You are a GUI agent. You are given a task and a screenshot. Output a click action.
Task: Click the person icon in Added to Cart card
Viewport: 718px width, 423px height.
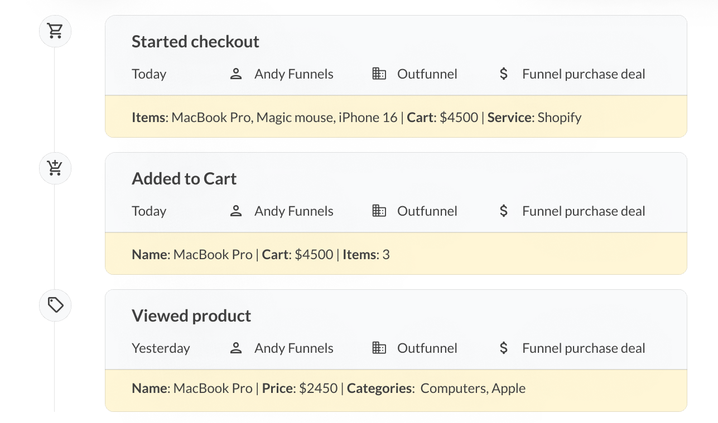[236, 211]
